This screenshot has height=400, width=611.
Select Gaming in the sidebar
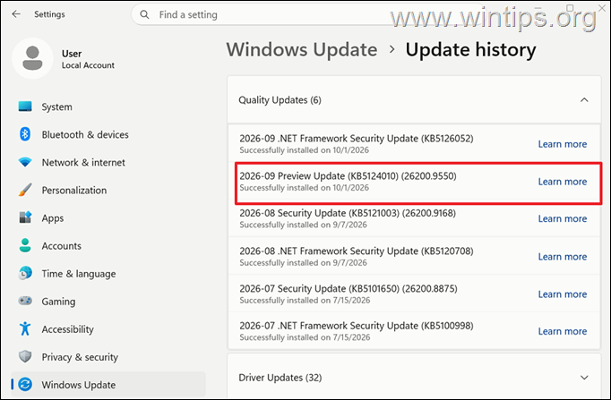tap(108, 302)
